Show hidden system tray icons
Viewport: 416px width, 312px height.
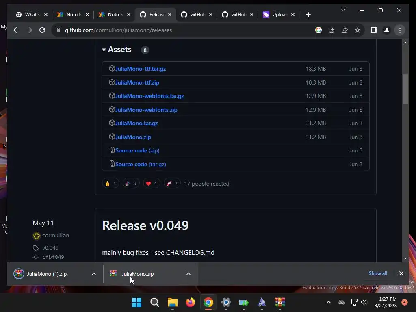pos(328,302)
